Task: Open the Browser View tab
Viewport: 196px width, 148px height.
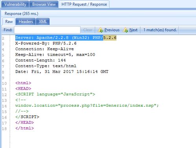Action: [44, 4]
